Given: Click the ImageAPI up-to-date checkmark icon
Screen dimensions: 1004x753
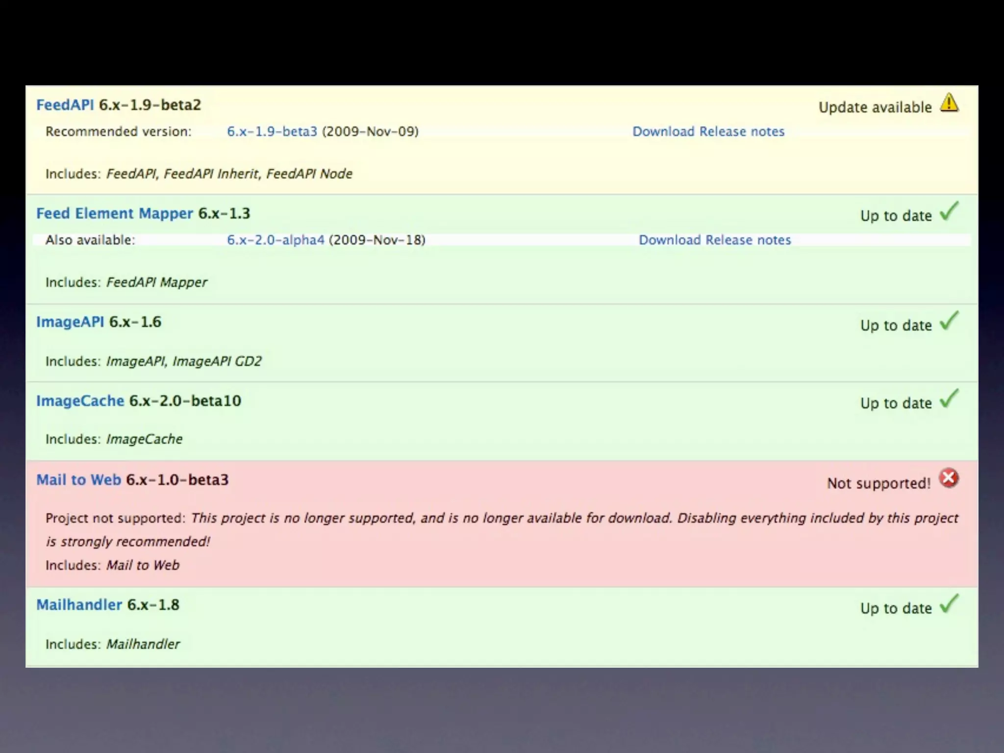Looking at the screenshot, I should 949,321.
